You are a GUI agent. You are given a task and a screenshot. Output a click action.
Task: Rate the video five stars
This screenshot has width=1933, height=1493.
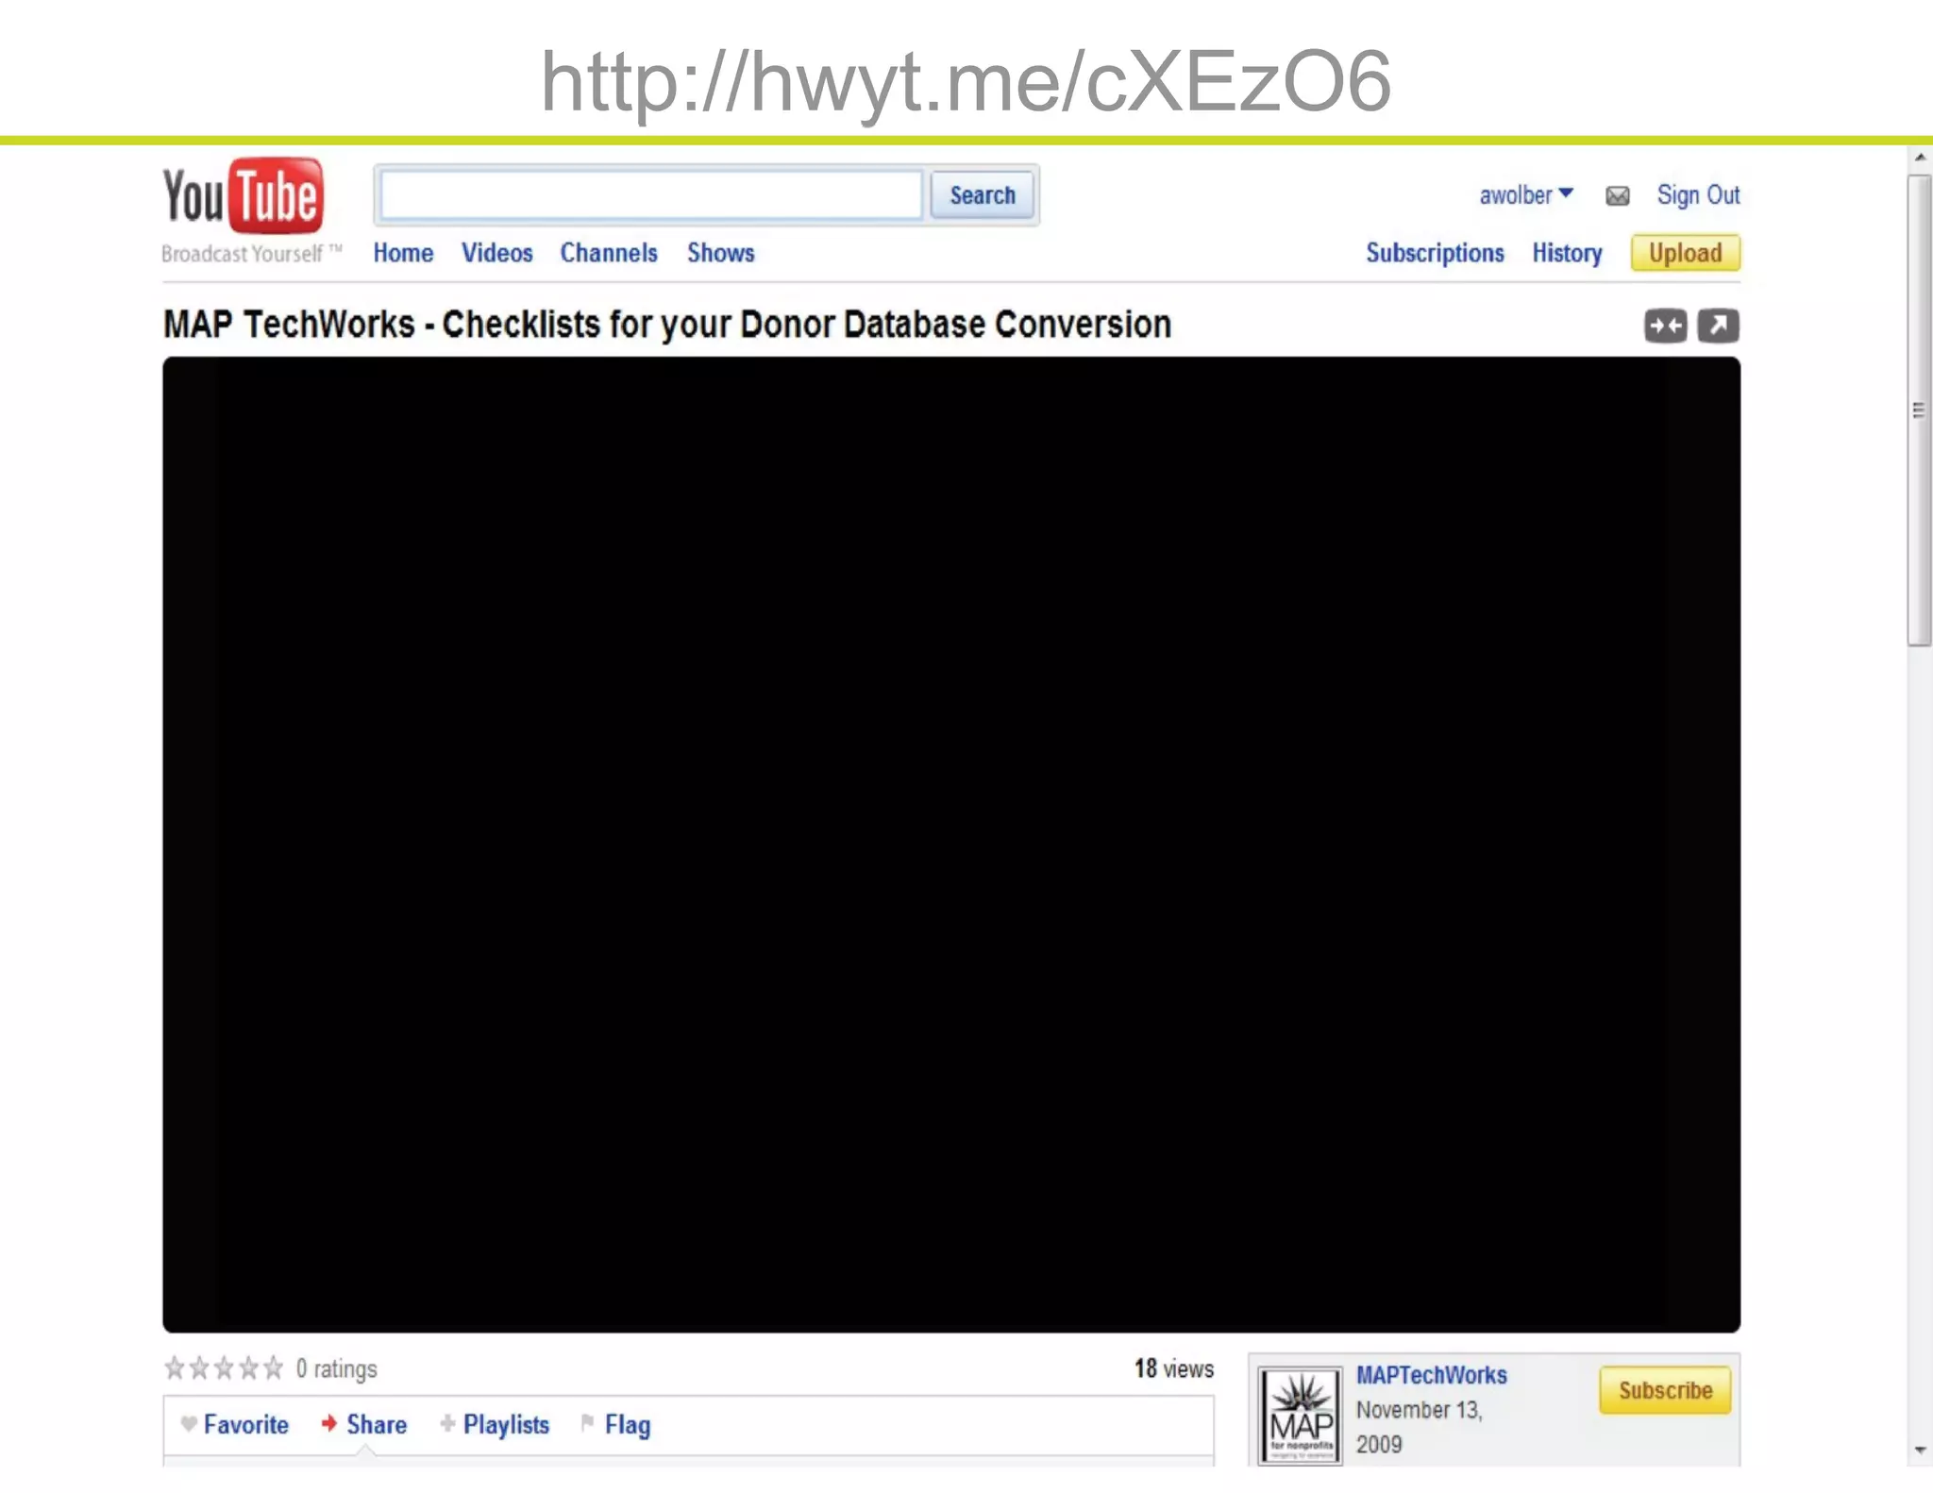(274, 1367)
